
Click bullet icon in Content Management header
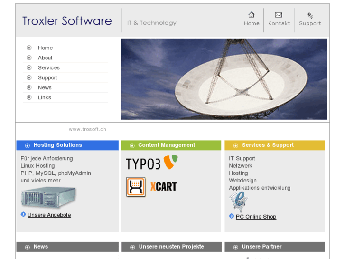pos(132,145)
